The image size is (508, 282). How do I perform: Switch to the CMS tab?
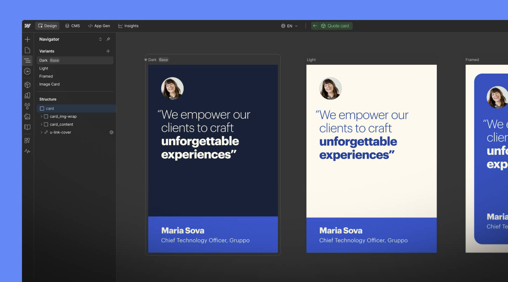[x=73, y=26]
